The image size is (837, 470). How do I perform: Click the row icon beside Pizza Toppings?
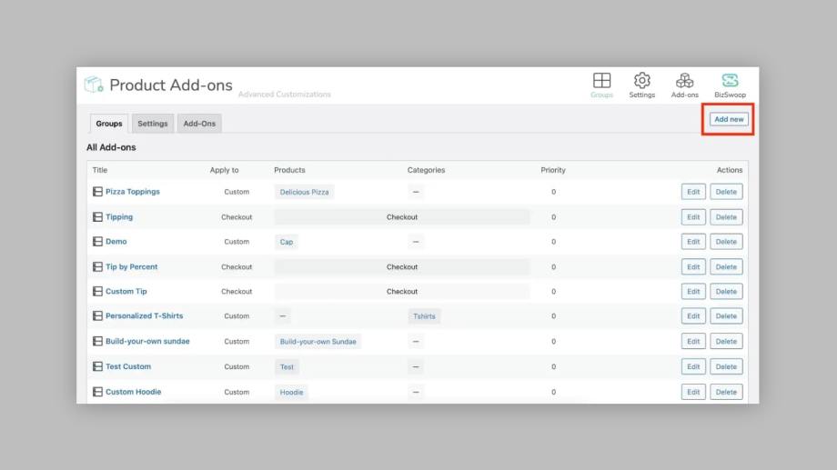click(97, 192)
